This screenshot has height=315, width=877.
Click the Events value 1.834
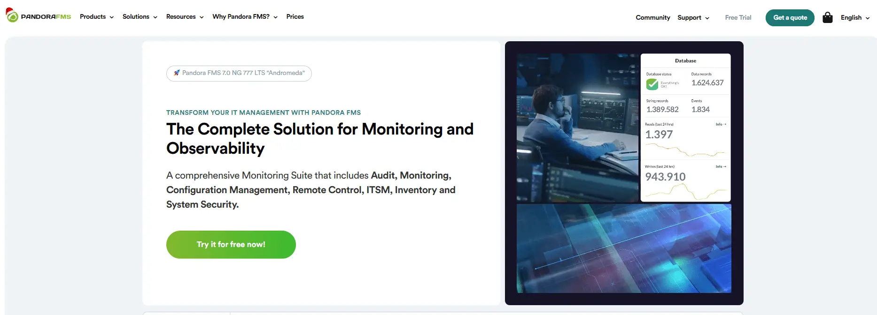coord(700,110)
